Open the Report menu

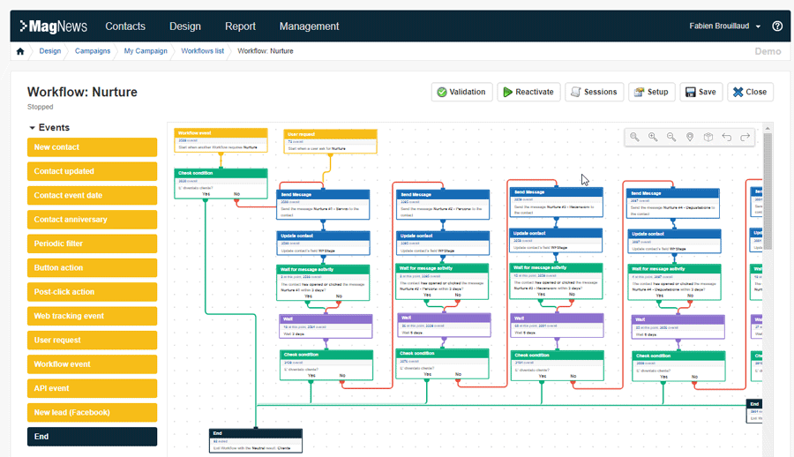240,26
